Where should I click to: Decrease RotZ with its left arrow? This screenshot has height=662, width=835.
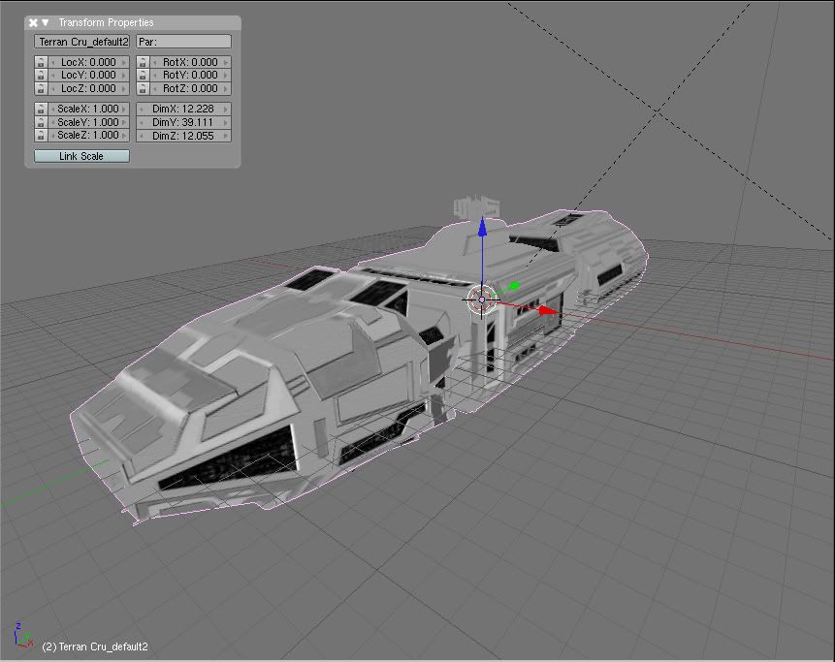[154, 88]
